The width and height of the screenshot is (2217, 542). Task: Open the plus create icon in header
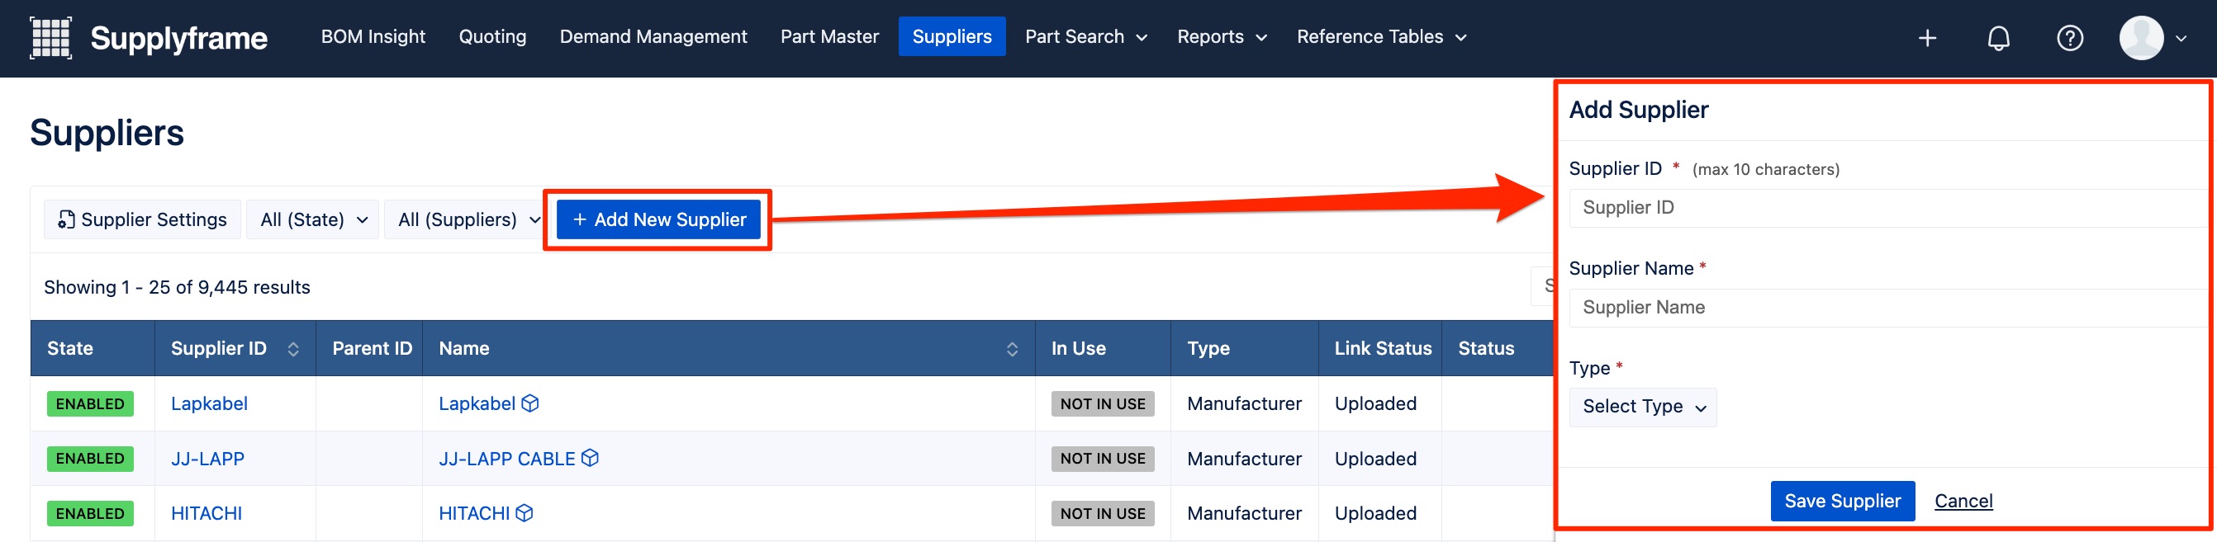tap(1928, 38)
